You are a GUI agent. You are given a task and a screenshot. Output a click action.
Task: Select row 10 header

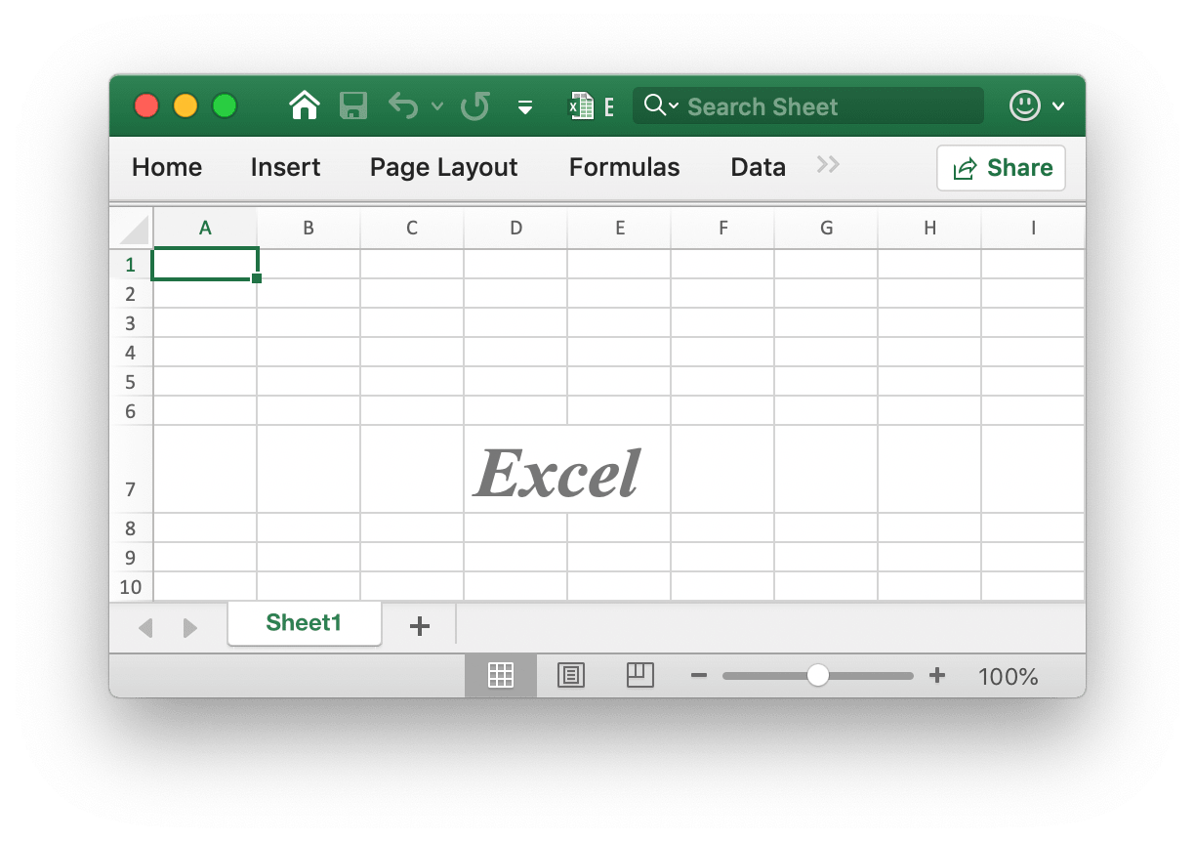(x=131, y=586)
